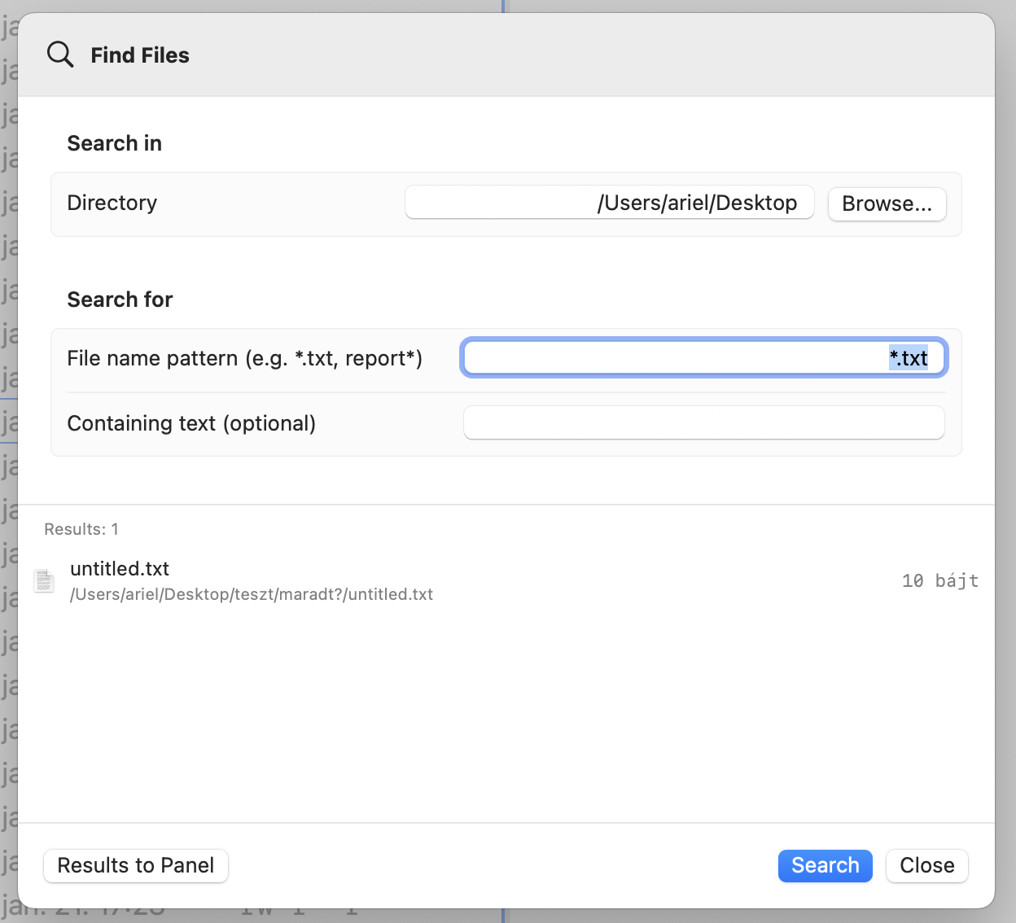Click the Find Files dialog title
1016x923 pixels.
[140, 55]
